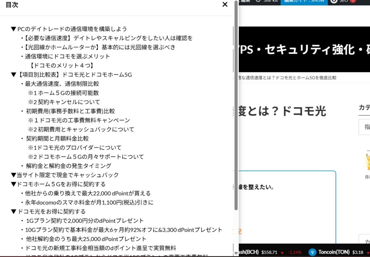
Task: Open ※１ドコモ光の工事費無料キャンペーン entry
Action: pyautogui.click(x=79, y=120)
